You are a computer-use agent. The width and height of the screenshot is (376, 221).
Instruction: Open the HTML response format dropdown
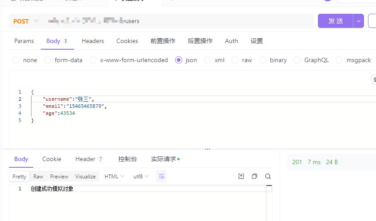pos(114,176)
